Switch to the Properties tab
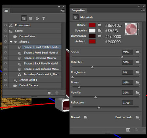 click(x=78, y=10)
